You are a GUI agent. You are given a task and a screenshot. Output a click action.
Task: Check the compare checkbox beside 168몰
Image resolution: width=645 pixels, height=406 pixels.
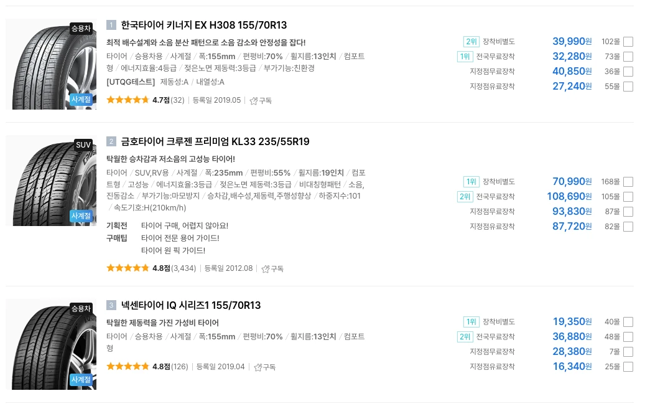point(628,181)
